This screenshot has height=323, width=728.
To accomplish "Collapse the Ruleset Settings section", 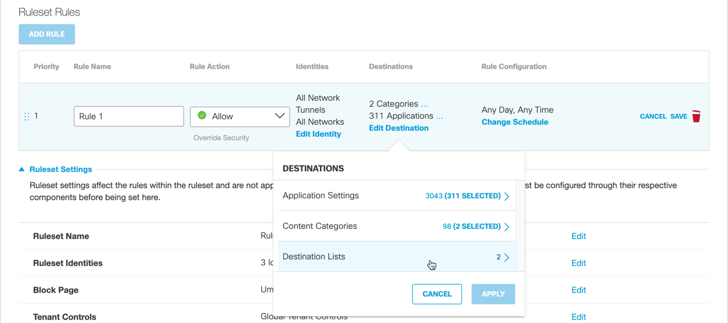I will tap(22, 170).
